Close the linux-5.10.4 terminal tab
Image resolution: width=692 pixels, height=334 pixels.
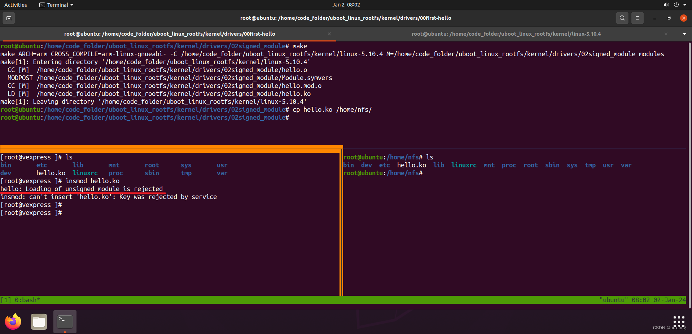point(666,34)
